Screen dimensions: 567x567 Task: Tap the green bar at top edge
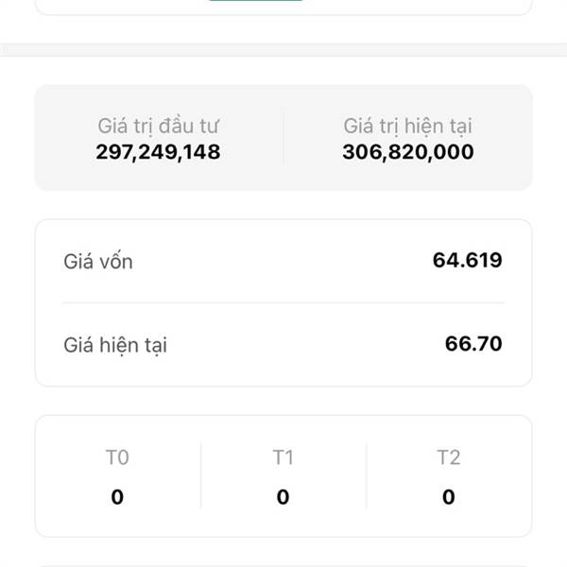(x=255, y=1)
